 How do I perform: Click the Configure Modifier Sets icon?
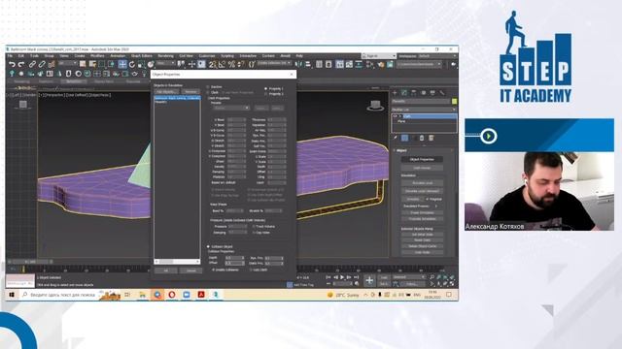click(x=432, y=138)
